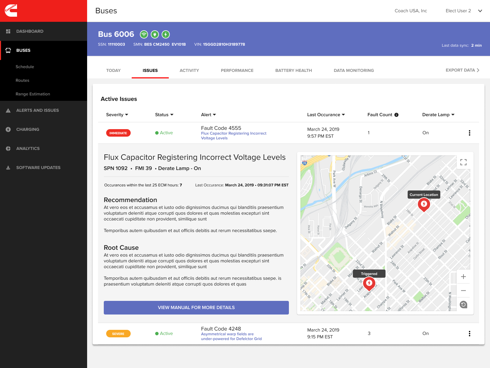Select the Issues tab
The height and width of the screenshot is (368, 490).
(x=150, y=71)
